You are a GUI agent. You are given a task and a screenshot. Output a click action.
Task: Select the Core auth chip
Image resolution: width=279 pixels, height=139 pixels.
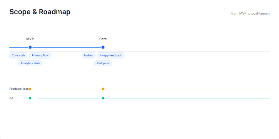click(18, 55)
